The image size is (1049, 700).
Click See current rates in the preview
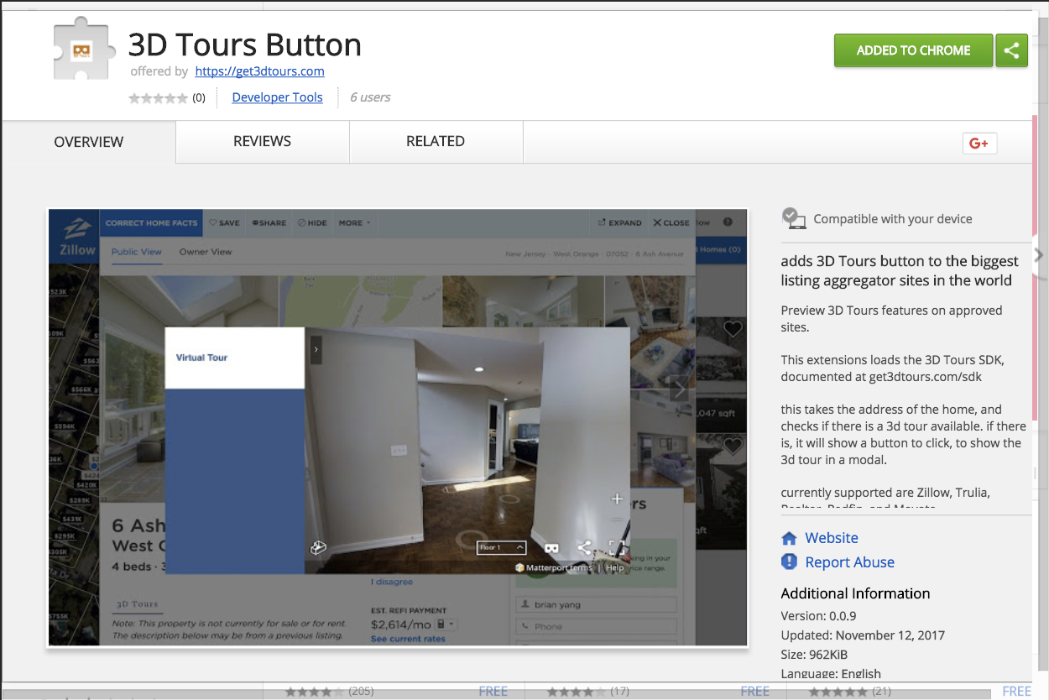[409, 639]
